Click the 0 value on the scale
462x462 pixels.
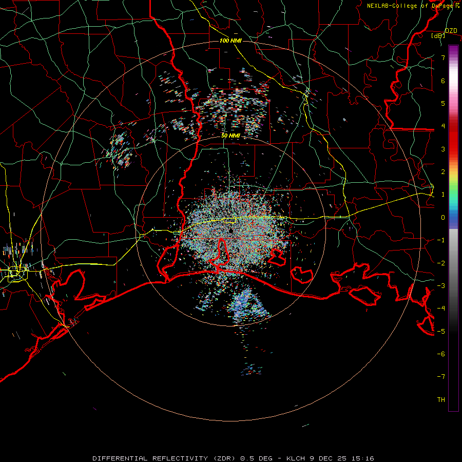[x=443, y=218]
